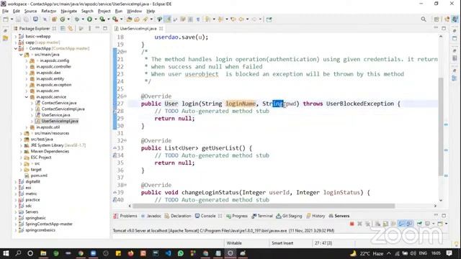Click the green Run launch button

[89, 19]
